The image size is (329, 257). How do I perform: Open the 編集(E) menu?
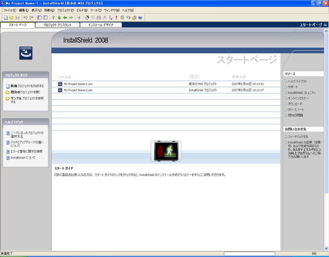point(24,10)
